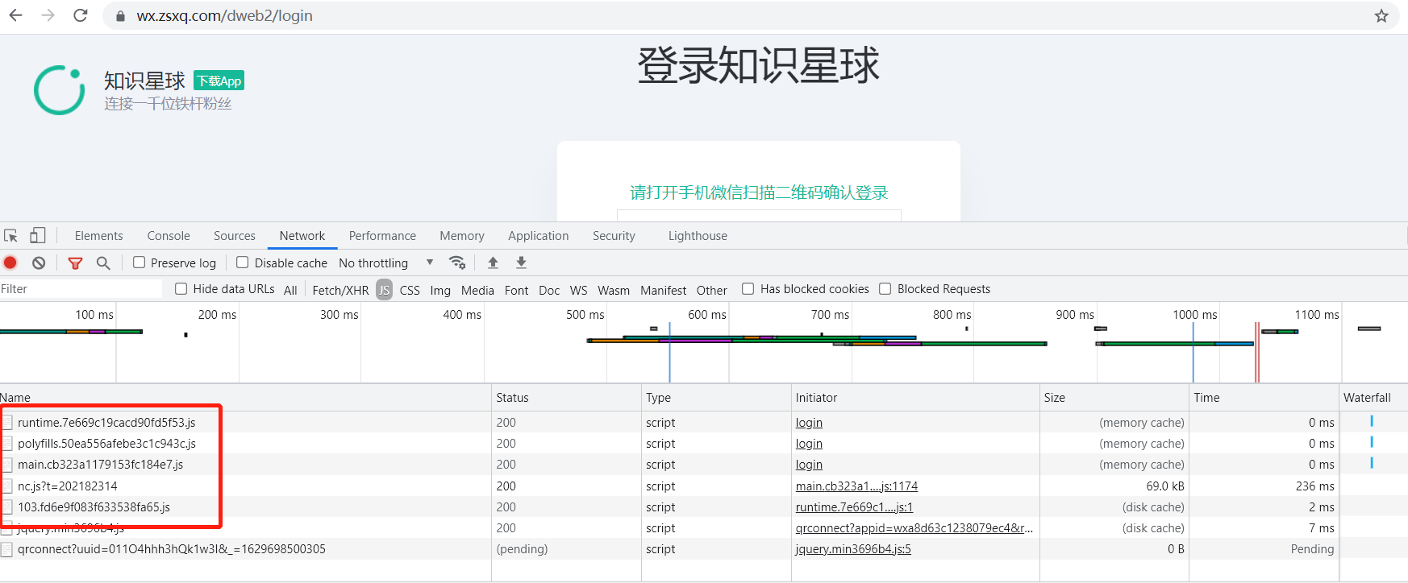This screenshot has width=1408, height=583.
Task: Open the No throttling dropdown
Action: click(386, 263)
